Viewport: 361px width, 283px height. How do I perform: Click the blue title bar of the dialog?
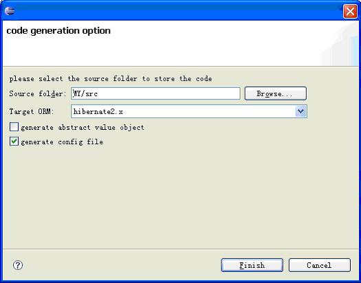click(175, 11)
